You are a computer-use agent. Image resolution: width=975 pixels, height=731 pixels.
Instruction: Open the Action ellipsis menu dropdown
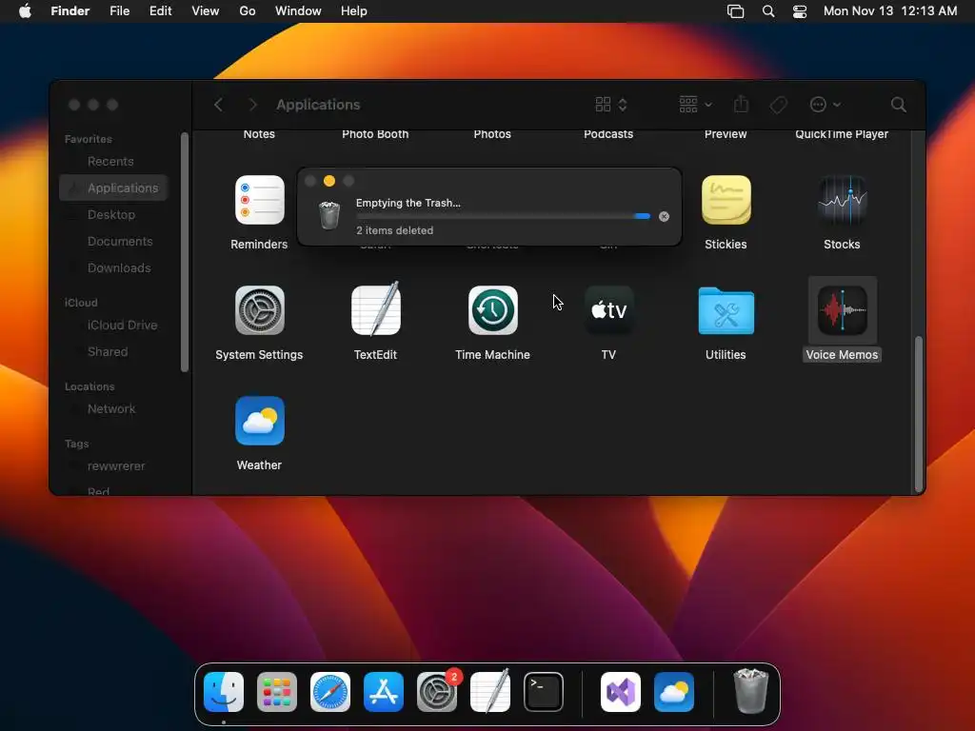pos(826,105)
